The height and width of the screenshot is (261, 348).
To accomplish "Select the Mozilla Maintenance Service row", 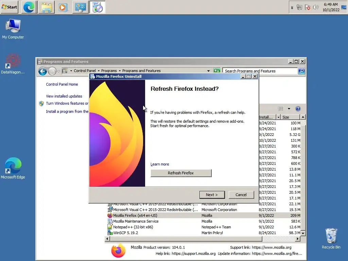I will [x=204, y=221].
